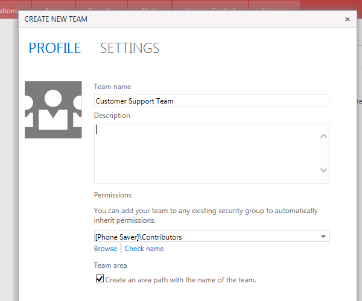Open the Services background tab

275,5
